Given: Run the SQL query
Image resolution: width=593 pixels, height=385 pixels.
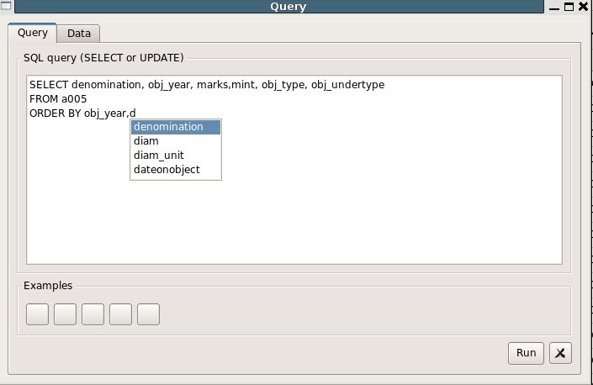Looking at the screenshot, I should pyautogui.click(x=526, y=353).
